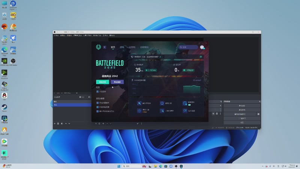Open the Steam desktop shortcut
The height and width of the screenshot is (169, 300).
point(4,108)
